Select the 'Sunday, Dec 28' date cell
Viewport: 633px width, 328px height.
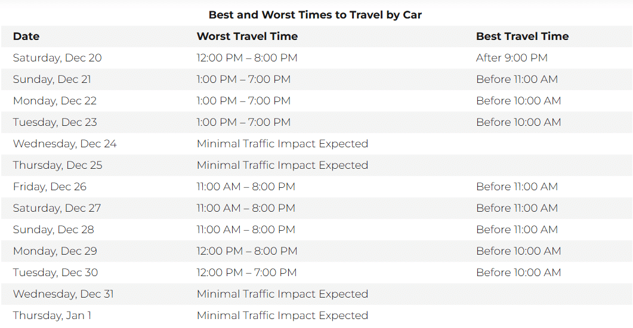pyautogui.click(x=53, y=230)
